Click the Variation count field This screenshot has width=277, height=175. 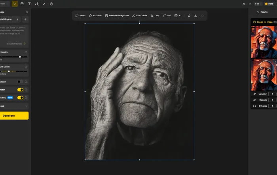(272, 94)
